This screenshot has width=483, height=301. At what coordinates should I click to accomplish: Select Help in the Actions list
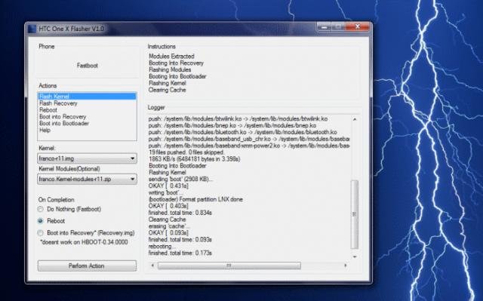tap(45, 131)
